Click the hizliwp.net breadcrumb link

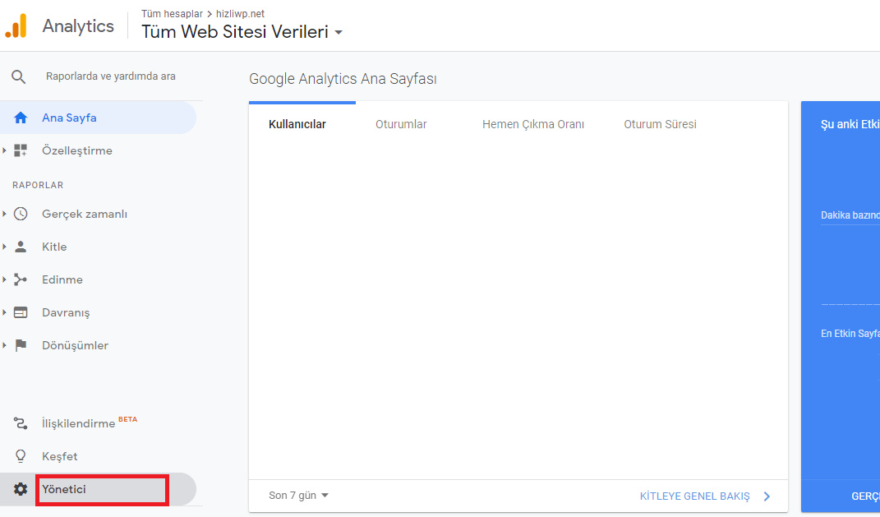240,14
